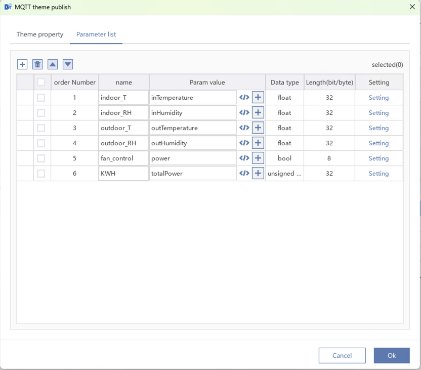Toggle the select-all checkbox in table header
The height and width of the screenshot is (370, 421).
41,83
